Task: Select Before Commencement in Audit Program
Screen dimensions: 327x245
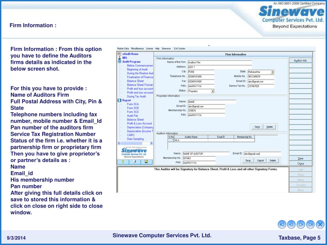Action: point(140,66)
